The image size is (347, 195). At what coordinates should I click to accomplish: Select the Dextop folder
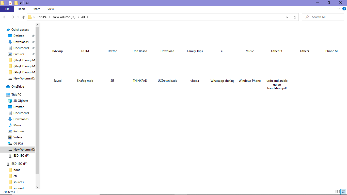(x=113, y=51)
